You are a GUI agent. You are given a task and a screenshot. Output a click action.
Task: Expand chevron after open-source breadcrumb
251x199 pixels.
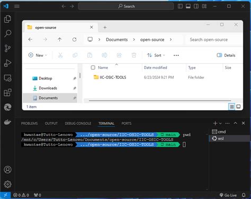point(171,40)
